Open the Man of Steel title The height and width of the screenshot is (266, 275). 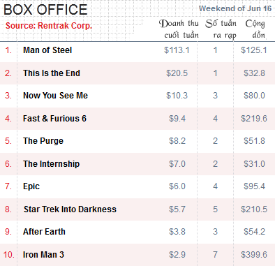click(x=47, y=50)
